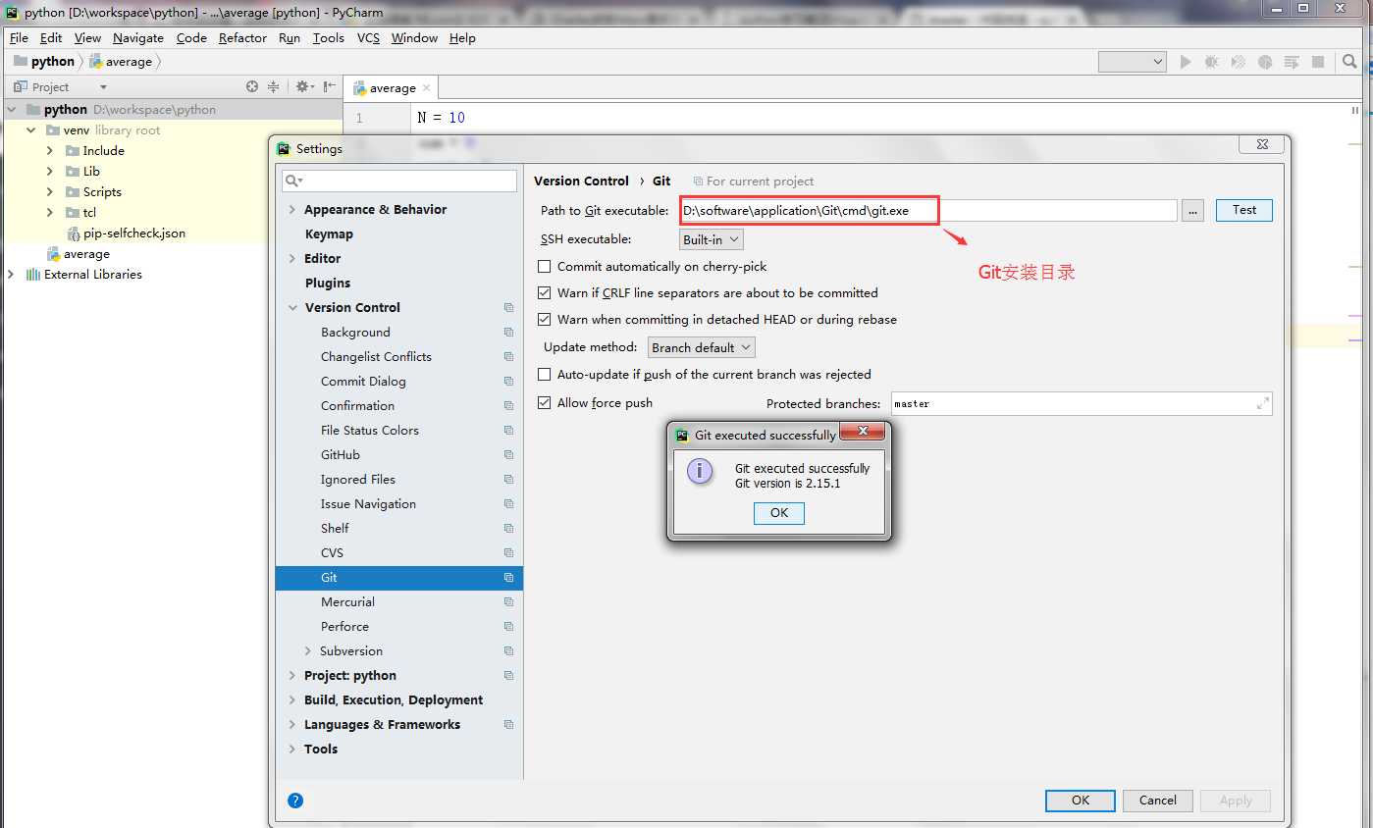The image size is (1373, 828).
Task: Expand External Libraries node
Action: (11, 275)
